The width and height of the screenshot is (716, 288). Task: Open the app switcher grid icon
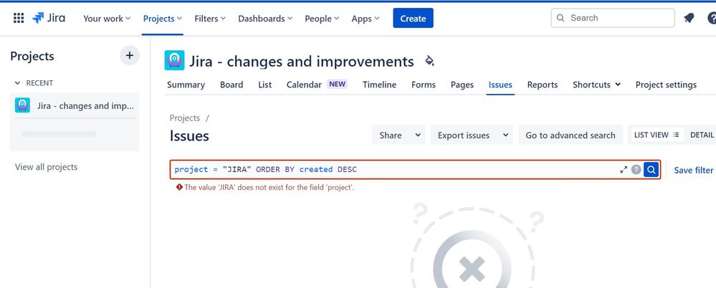point(19,18)
